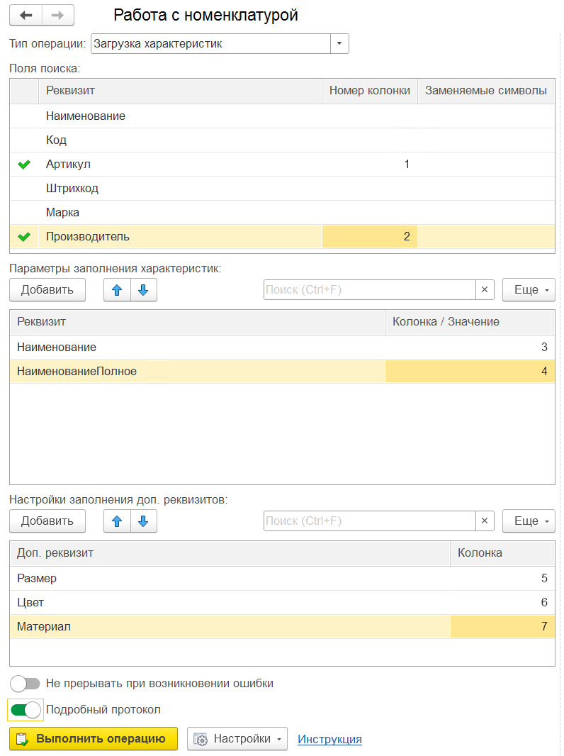
Task: Clear the additional requisites search with X
Action: tap(485, 521)
